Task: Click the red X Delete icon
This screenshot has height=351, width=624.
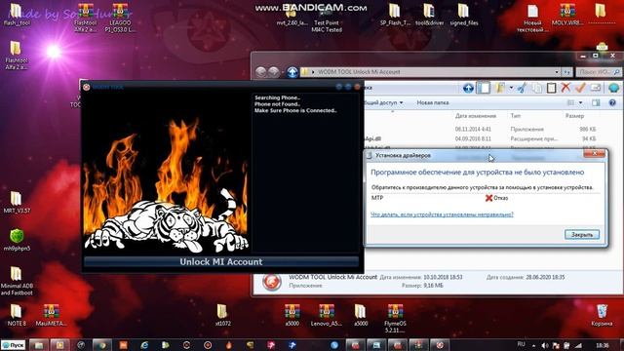Action: point(565,88)
